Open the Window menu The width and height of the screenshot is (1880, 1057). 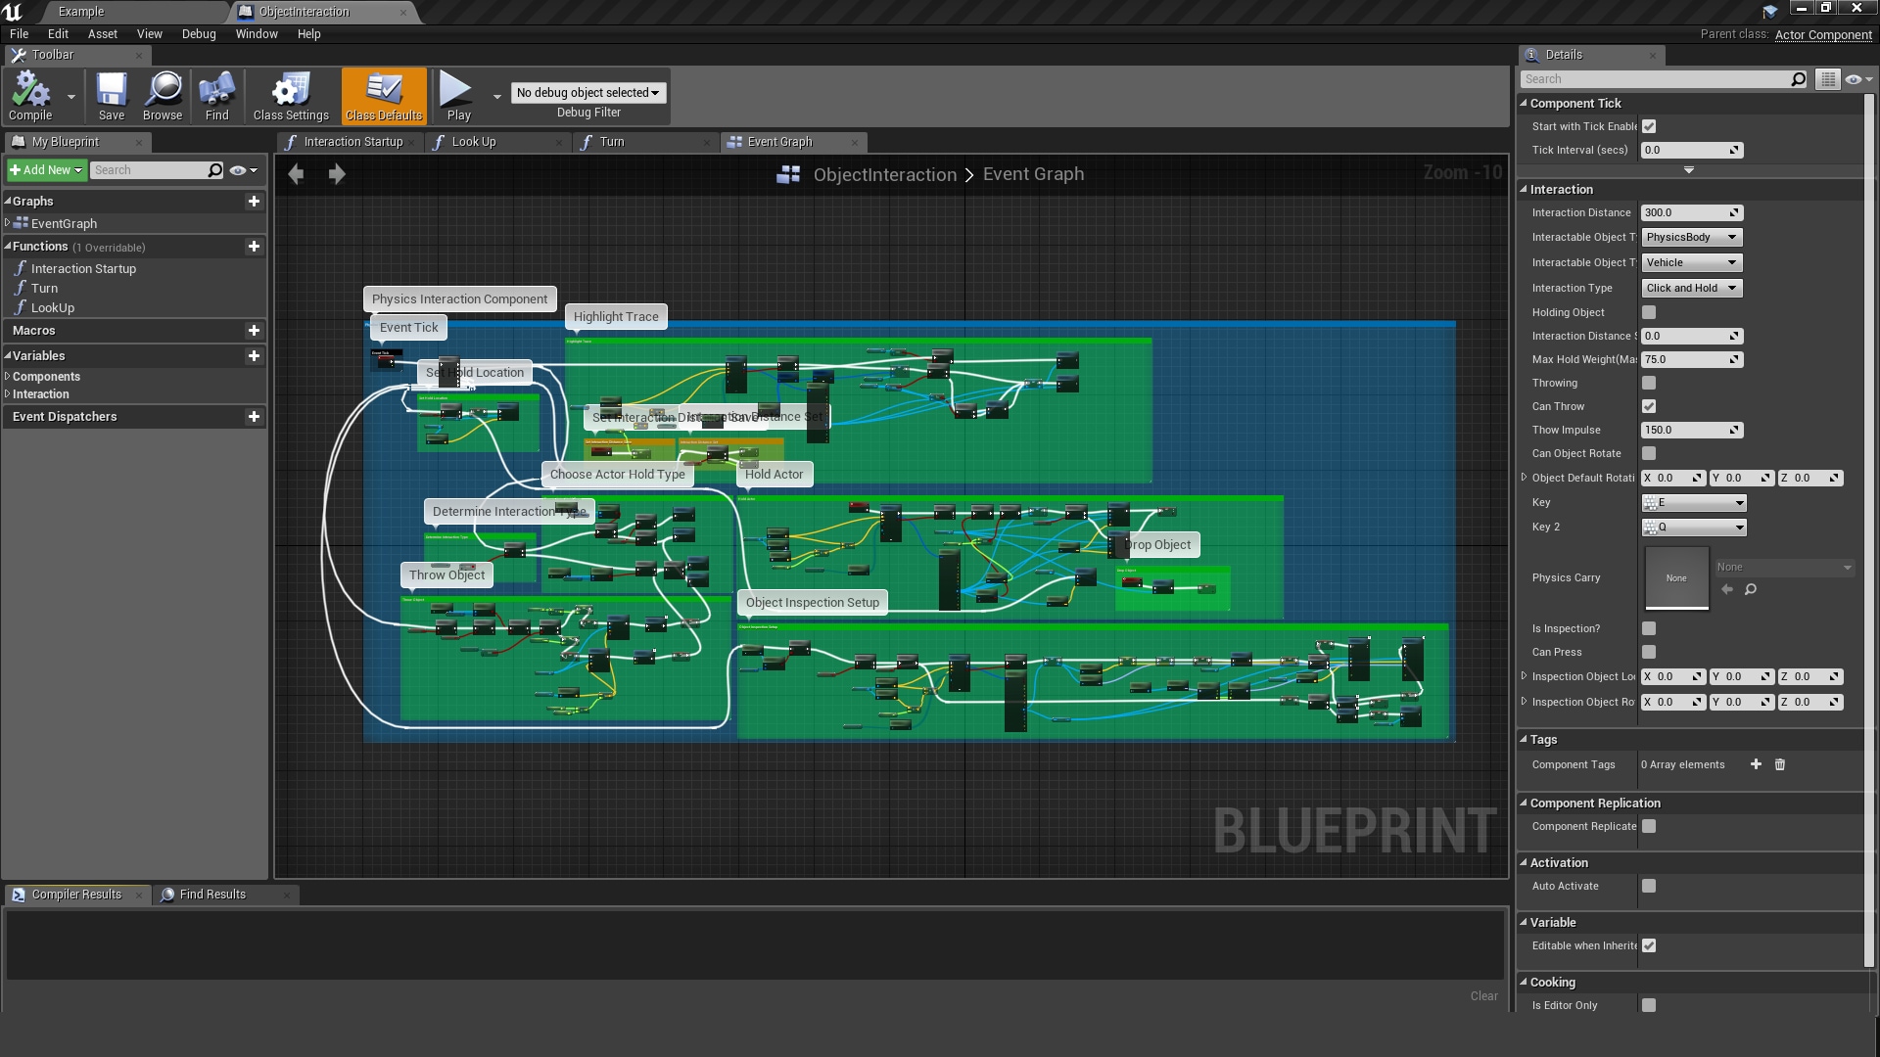257,33
